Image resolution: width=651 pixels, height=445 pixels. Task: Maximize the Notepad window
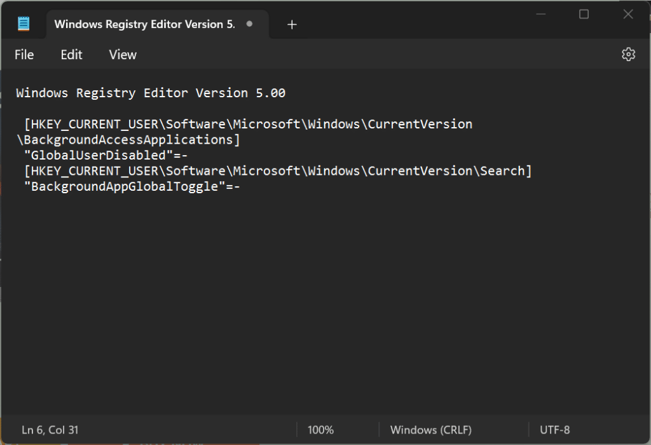(584, 14)
